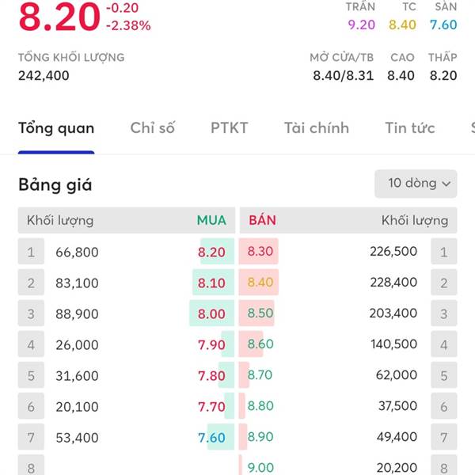
Task: Tap the large current price 8.20
Action: coord(59,19)
